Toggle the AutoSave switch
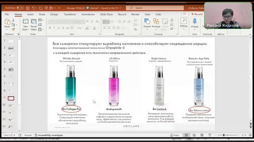This screenshot has height=142, width=254. click(20, 8)
